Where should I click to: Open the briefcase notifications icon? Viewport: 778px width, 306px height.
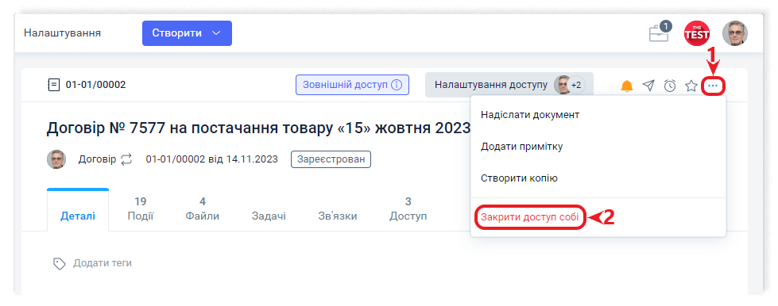tap(660, 33)
